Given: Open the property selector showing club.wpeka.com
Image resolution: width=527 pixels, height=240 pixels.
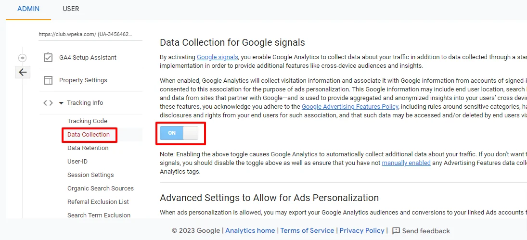Looking at the screenshot, I should click(85, 35).
